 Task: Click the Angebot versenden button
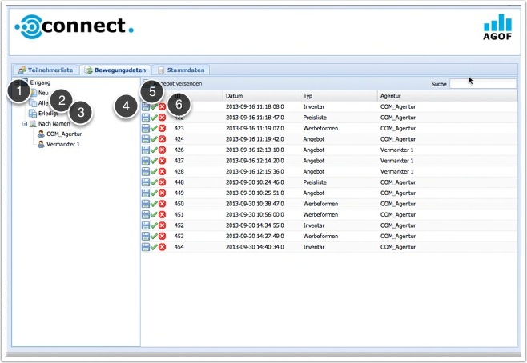pyautogui.click(x=176, y=83)
